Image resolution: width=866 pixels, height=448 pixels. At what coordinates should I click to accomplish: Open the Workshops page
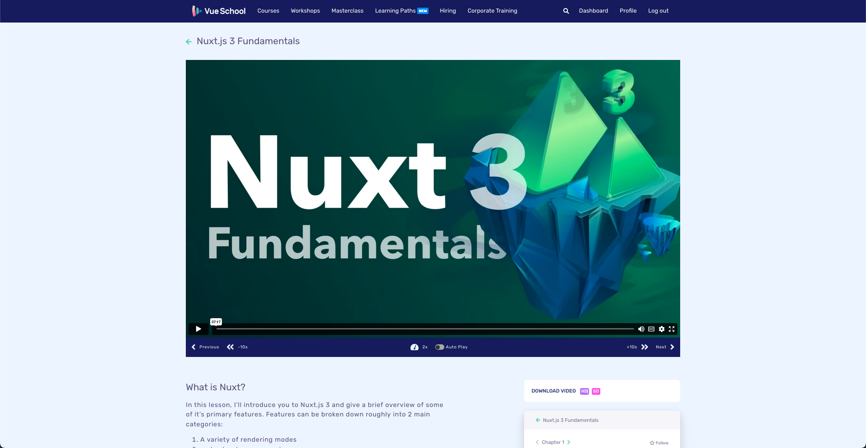point(305,11)
